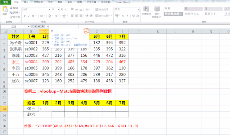Toggle italic formatting
Viewport: 230px width, 135px height.
point(29,16)
